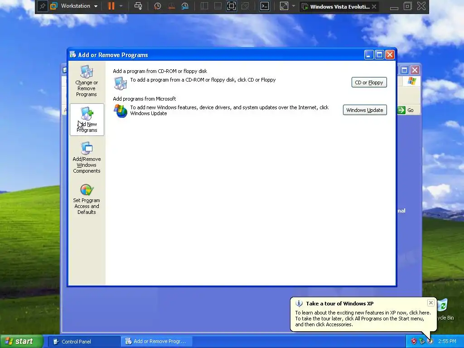Expand the stretch display options arrow

click(x=294, y=6)
